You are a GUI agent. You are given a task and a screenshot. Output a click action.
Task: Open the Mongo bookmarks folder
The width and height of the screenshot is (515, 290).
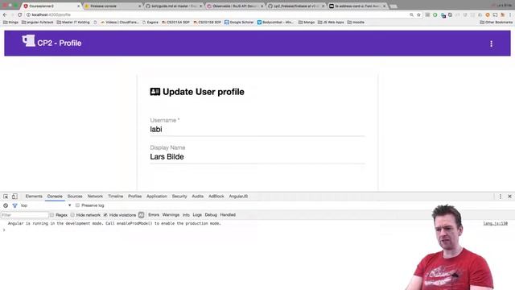click(x=307, y=23)
